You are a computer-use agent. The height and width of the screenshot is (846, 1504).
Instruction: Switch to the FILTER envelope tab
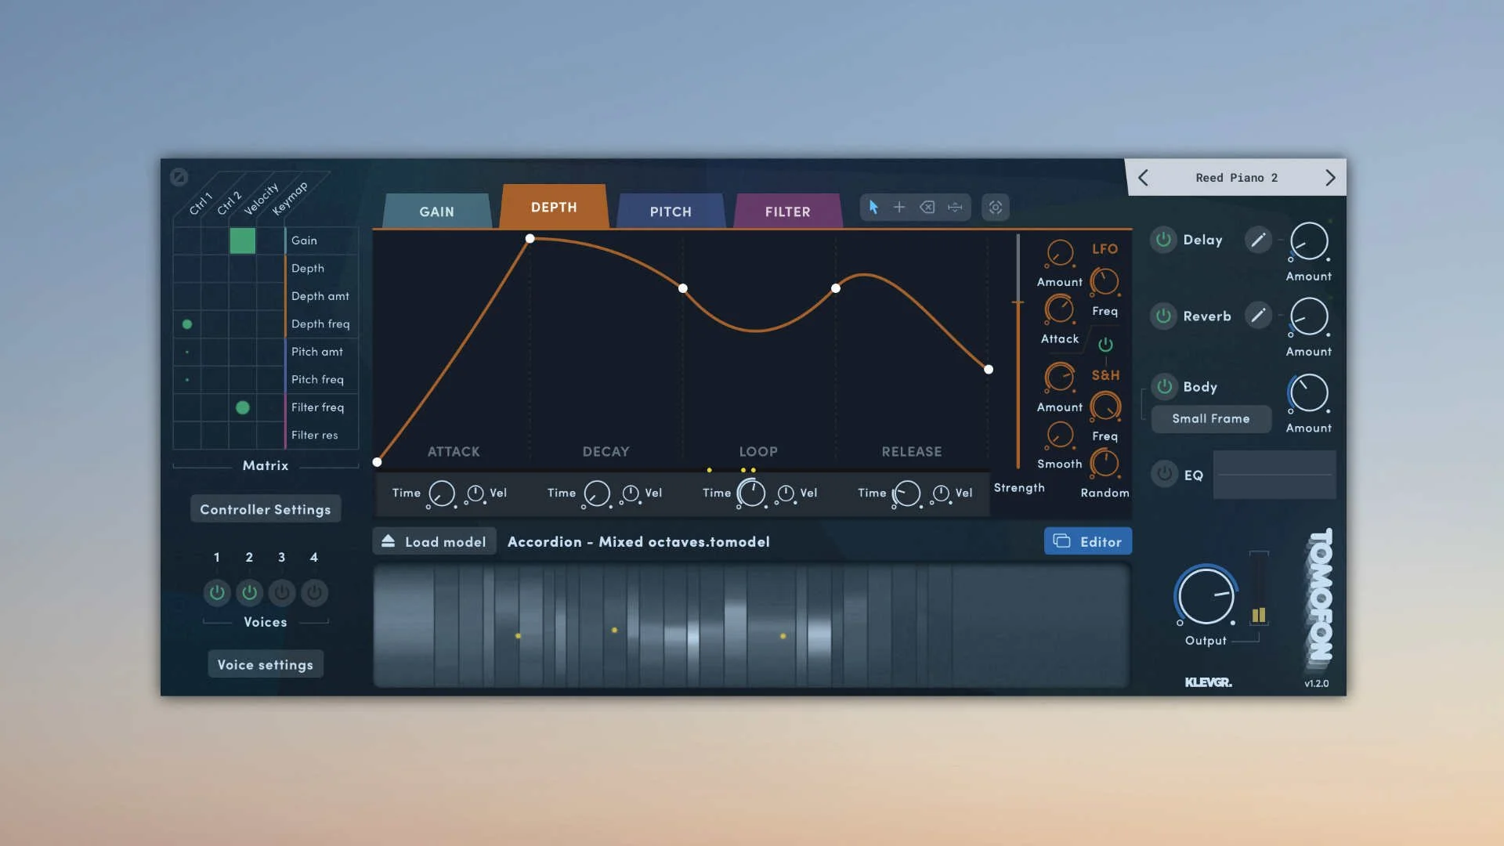787,211
